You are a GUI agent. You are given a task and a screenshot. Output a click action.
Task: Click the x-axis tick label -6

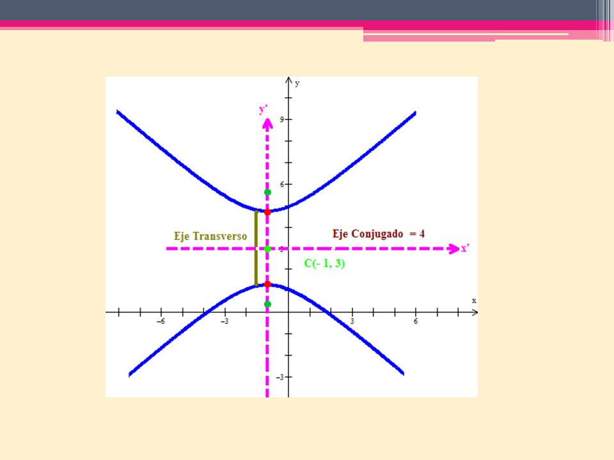161,321
